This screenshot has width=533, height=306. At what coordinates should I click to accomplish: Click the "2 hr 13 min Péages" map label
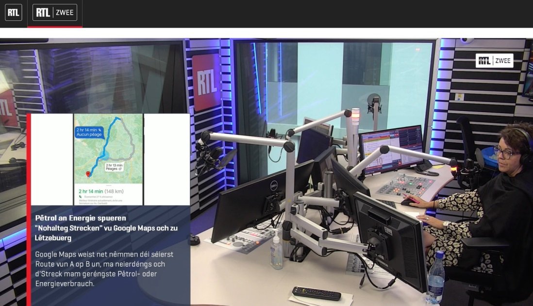(x=114, y=167)
